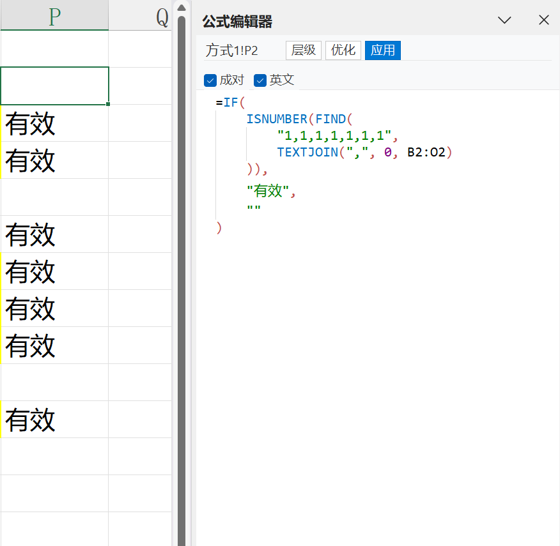Click the 优化 button

343,50
